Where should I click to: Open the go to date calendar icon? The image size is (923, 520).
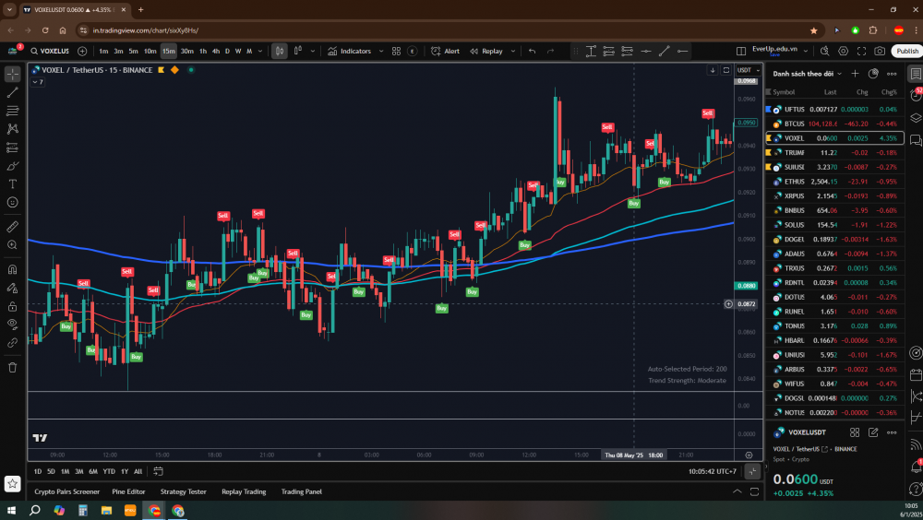pyautogui.click(x=159, y=471)
